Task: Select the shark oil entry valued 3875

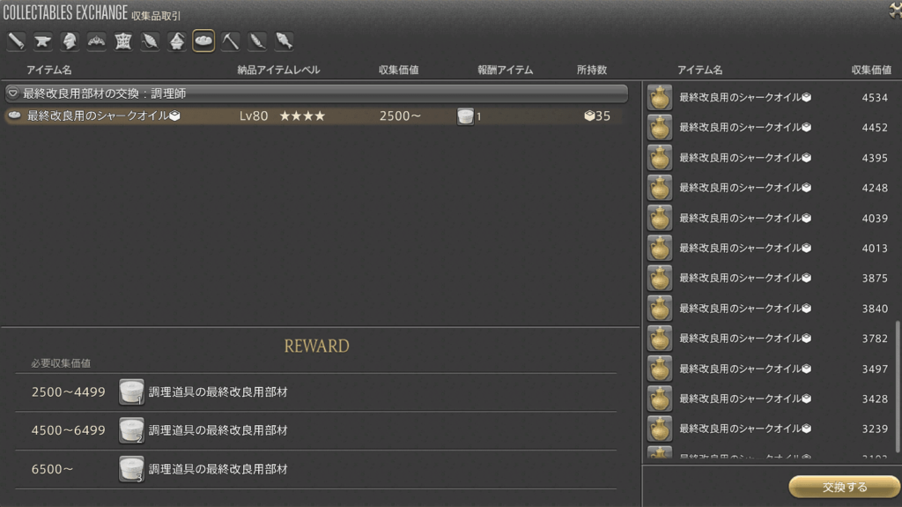Action: point(768,279)
